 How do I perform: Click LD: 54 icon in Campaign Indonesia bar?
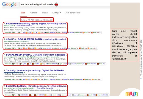click(x=32, y=79)
